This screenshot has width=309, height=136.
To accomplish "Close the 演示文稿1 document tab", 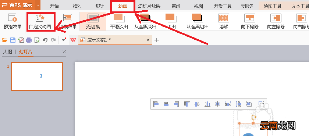I will [148, 40].
